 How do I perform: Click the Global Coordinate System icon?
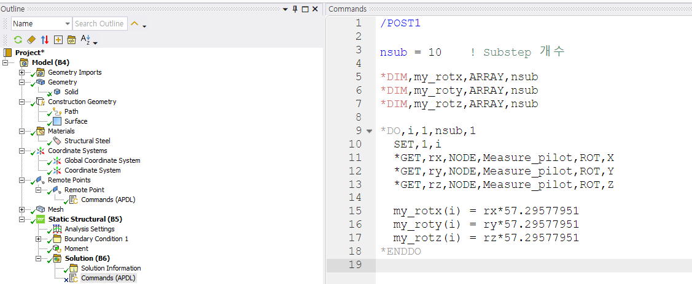(57, 160)
